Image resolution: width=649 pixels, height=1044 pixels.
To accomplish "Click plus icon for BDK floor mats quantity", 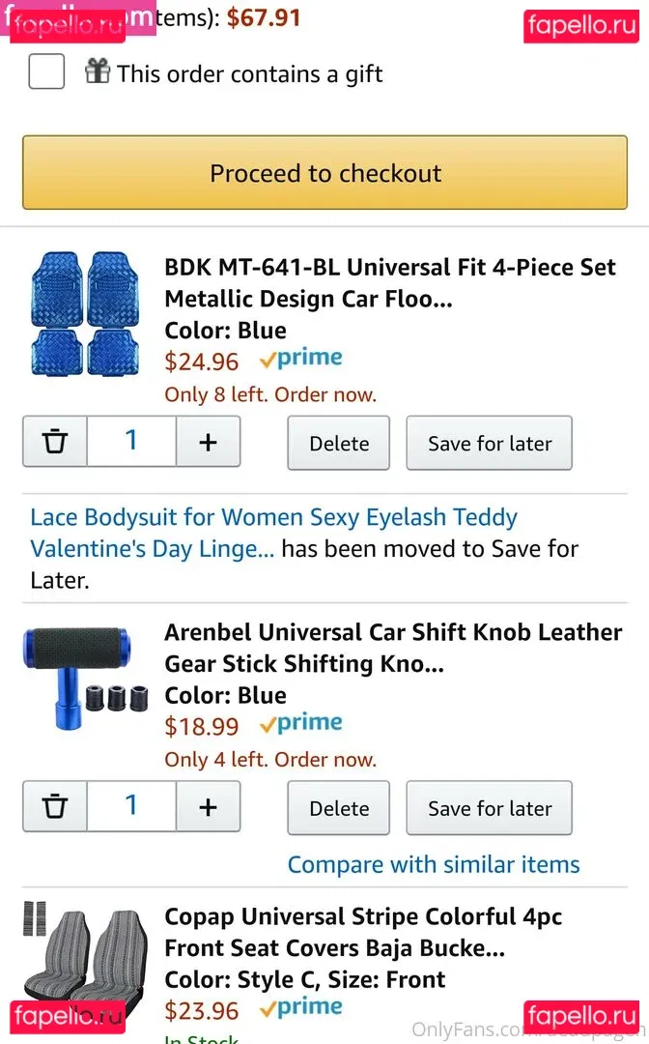I will [x=208, y=443].
